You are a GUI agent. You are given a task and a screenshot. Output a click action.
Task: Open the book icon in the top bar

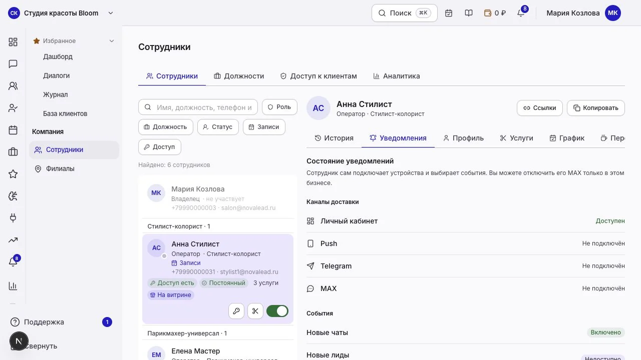click(469, 13)
